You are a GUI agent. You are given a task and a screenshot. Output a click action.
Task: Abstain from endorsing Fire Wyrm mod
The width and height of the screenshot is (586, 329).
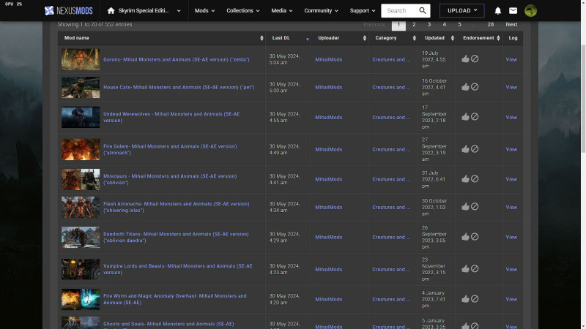tap(475, 299)
